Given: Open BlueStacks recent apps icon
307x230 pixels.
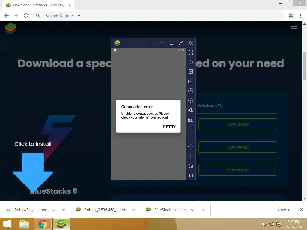Looking at the screenshot, I should pyautogui.click(x=191, y=175).
